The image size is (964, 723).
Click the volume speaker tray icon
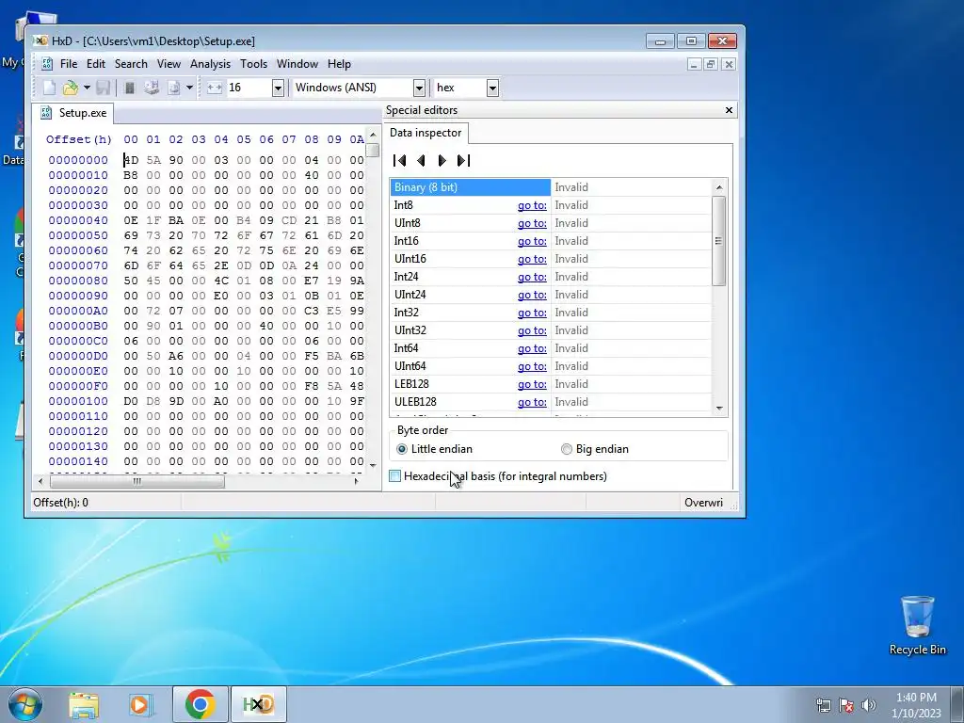868,705
